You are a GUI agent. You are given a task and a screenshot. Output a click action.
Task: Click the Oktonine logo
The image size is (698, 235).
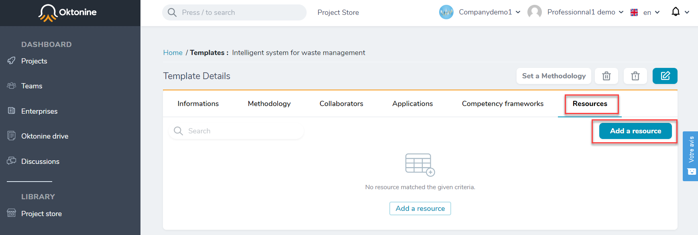67,12
